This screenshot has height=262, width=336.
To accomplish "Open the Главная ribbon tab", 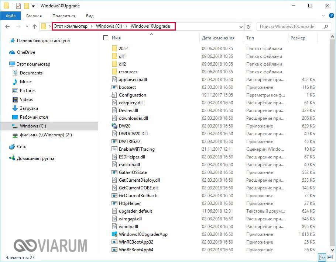I will [34, 16].
